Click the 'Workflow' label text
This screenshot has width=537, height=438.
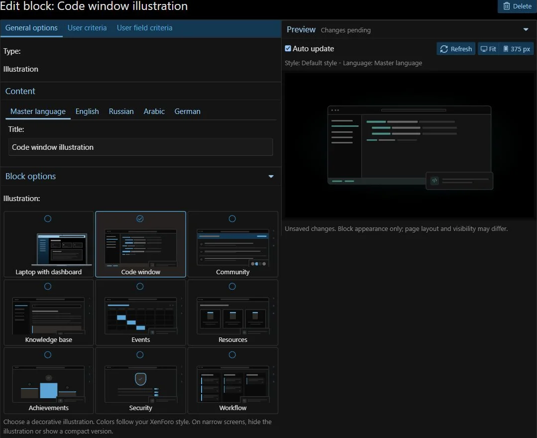click(233, 408)
